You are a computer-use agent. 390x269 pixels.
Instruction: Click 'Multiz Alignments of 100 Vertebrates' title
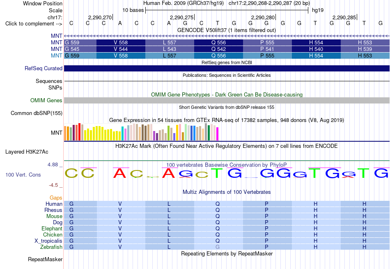(x=227, y=192)
